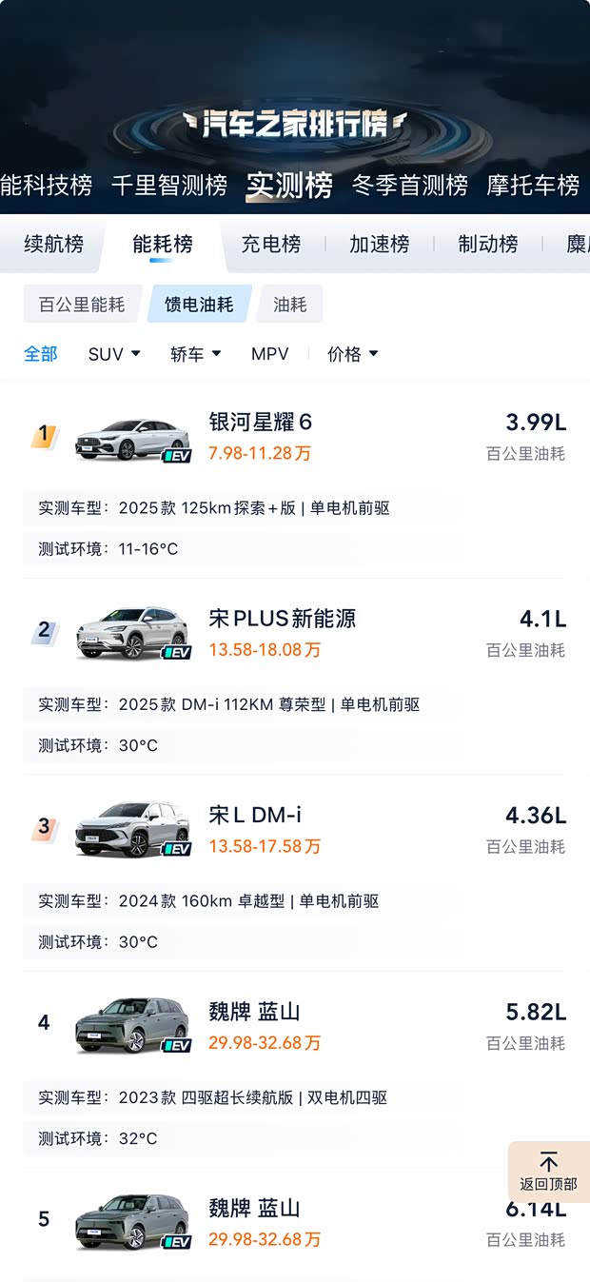Select the 油耗 filter chip
This screenshot has height=1282, width=590.
click(289, 303)
